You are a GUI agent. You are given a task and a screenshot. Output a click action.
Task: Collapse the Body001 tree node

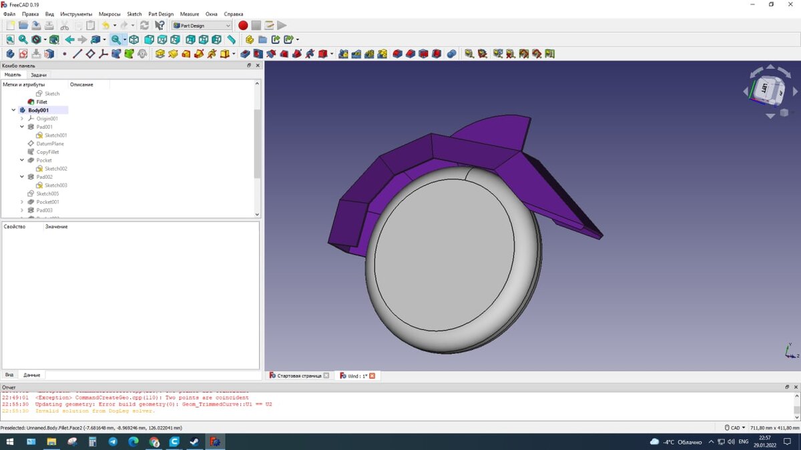click(13, 110)
